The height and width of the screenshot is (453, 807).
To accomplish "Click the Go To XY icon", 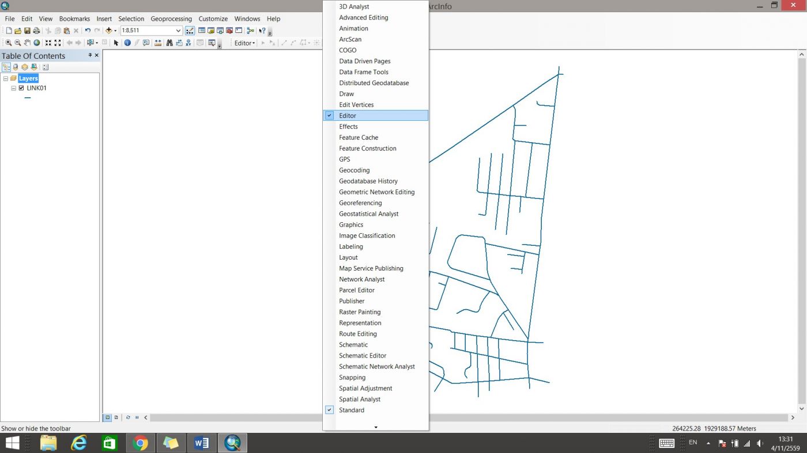I will click(x=189, y=43).
